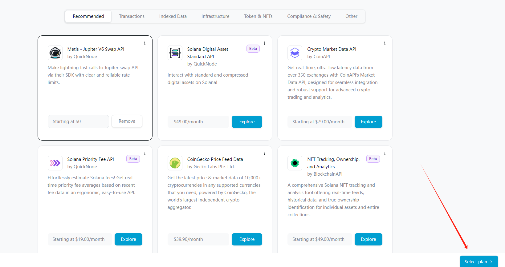
Task: Switch to the Other tab
Action: 351,16
